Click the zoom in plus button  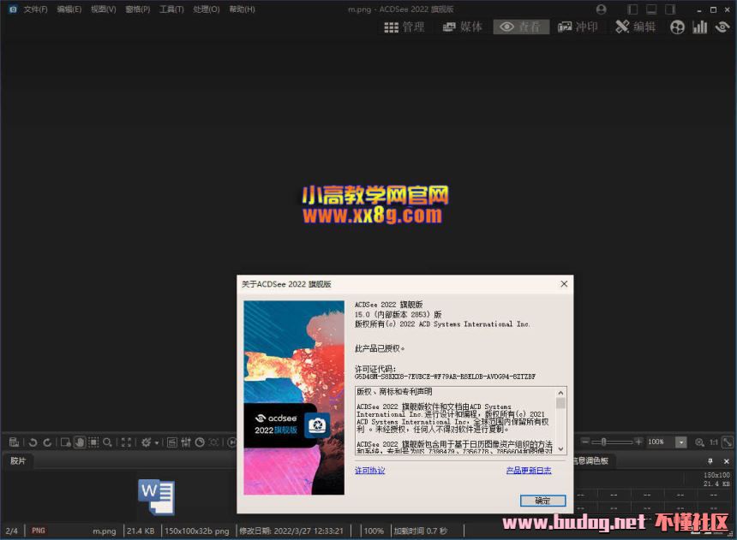(638, 442)
